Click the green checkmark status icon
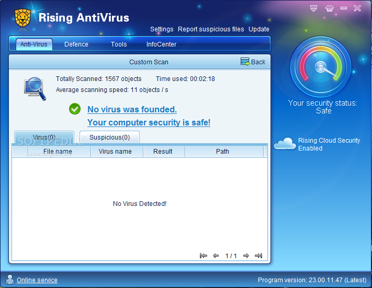The width and height of the screenshot is (372, 288). [x=75, y=109]
